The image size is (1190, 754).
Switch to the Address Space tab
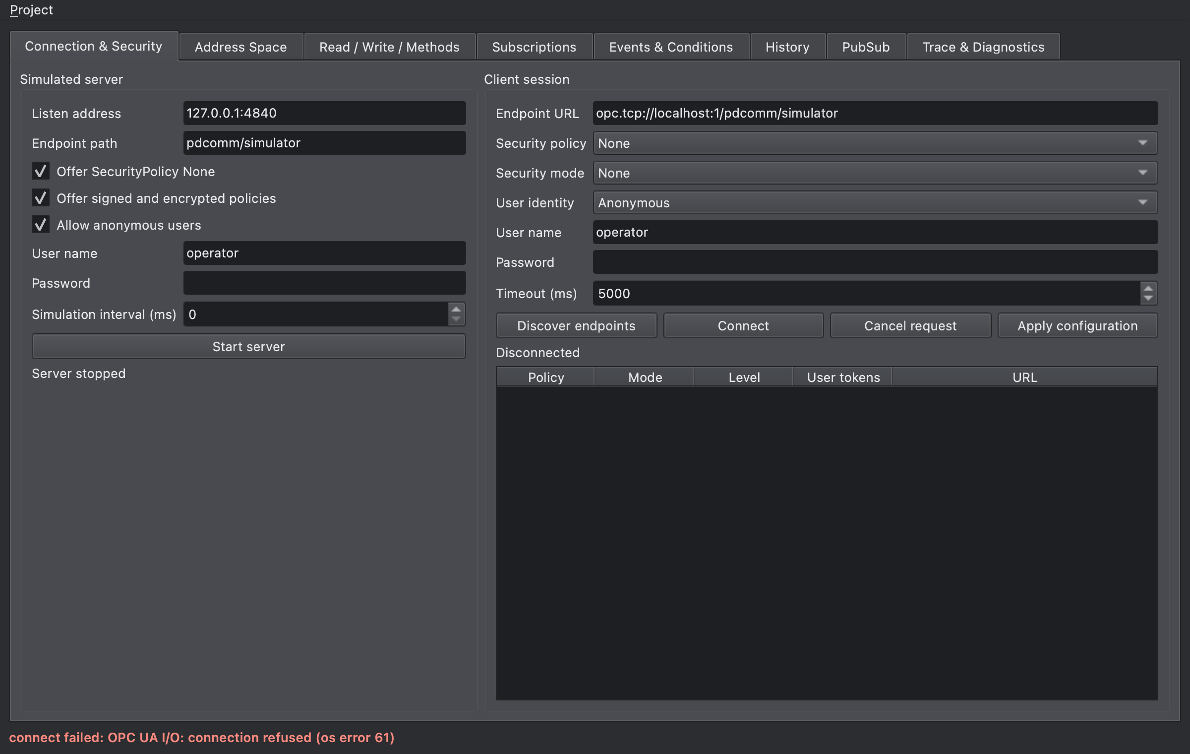coord(240,47)
